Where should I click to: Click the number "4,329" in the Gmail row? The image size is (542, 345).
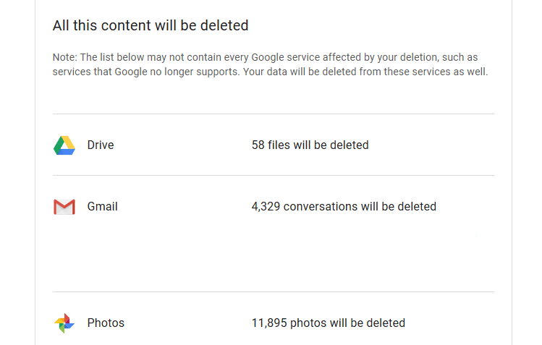click(266, 206)
